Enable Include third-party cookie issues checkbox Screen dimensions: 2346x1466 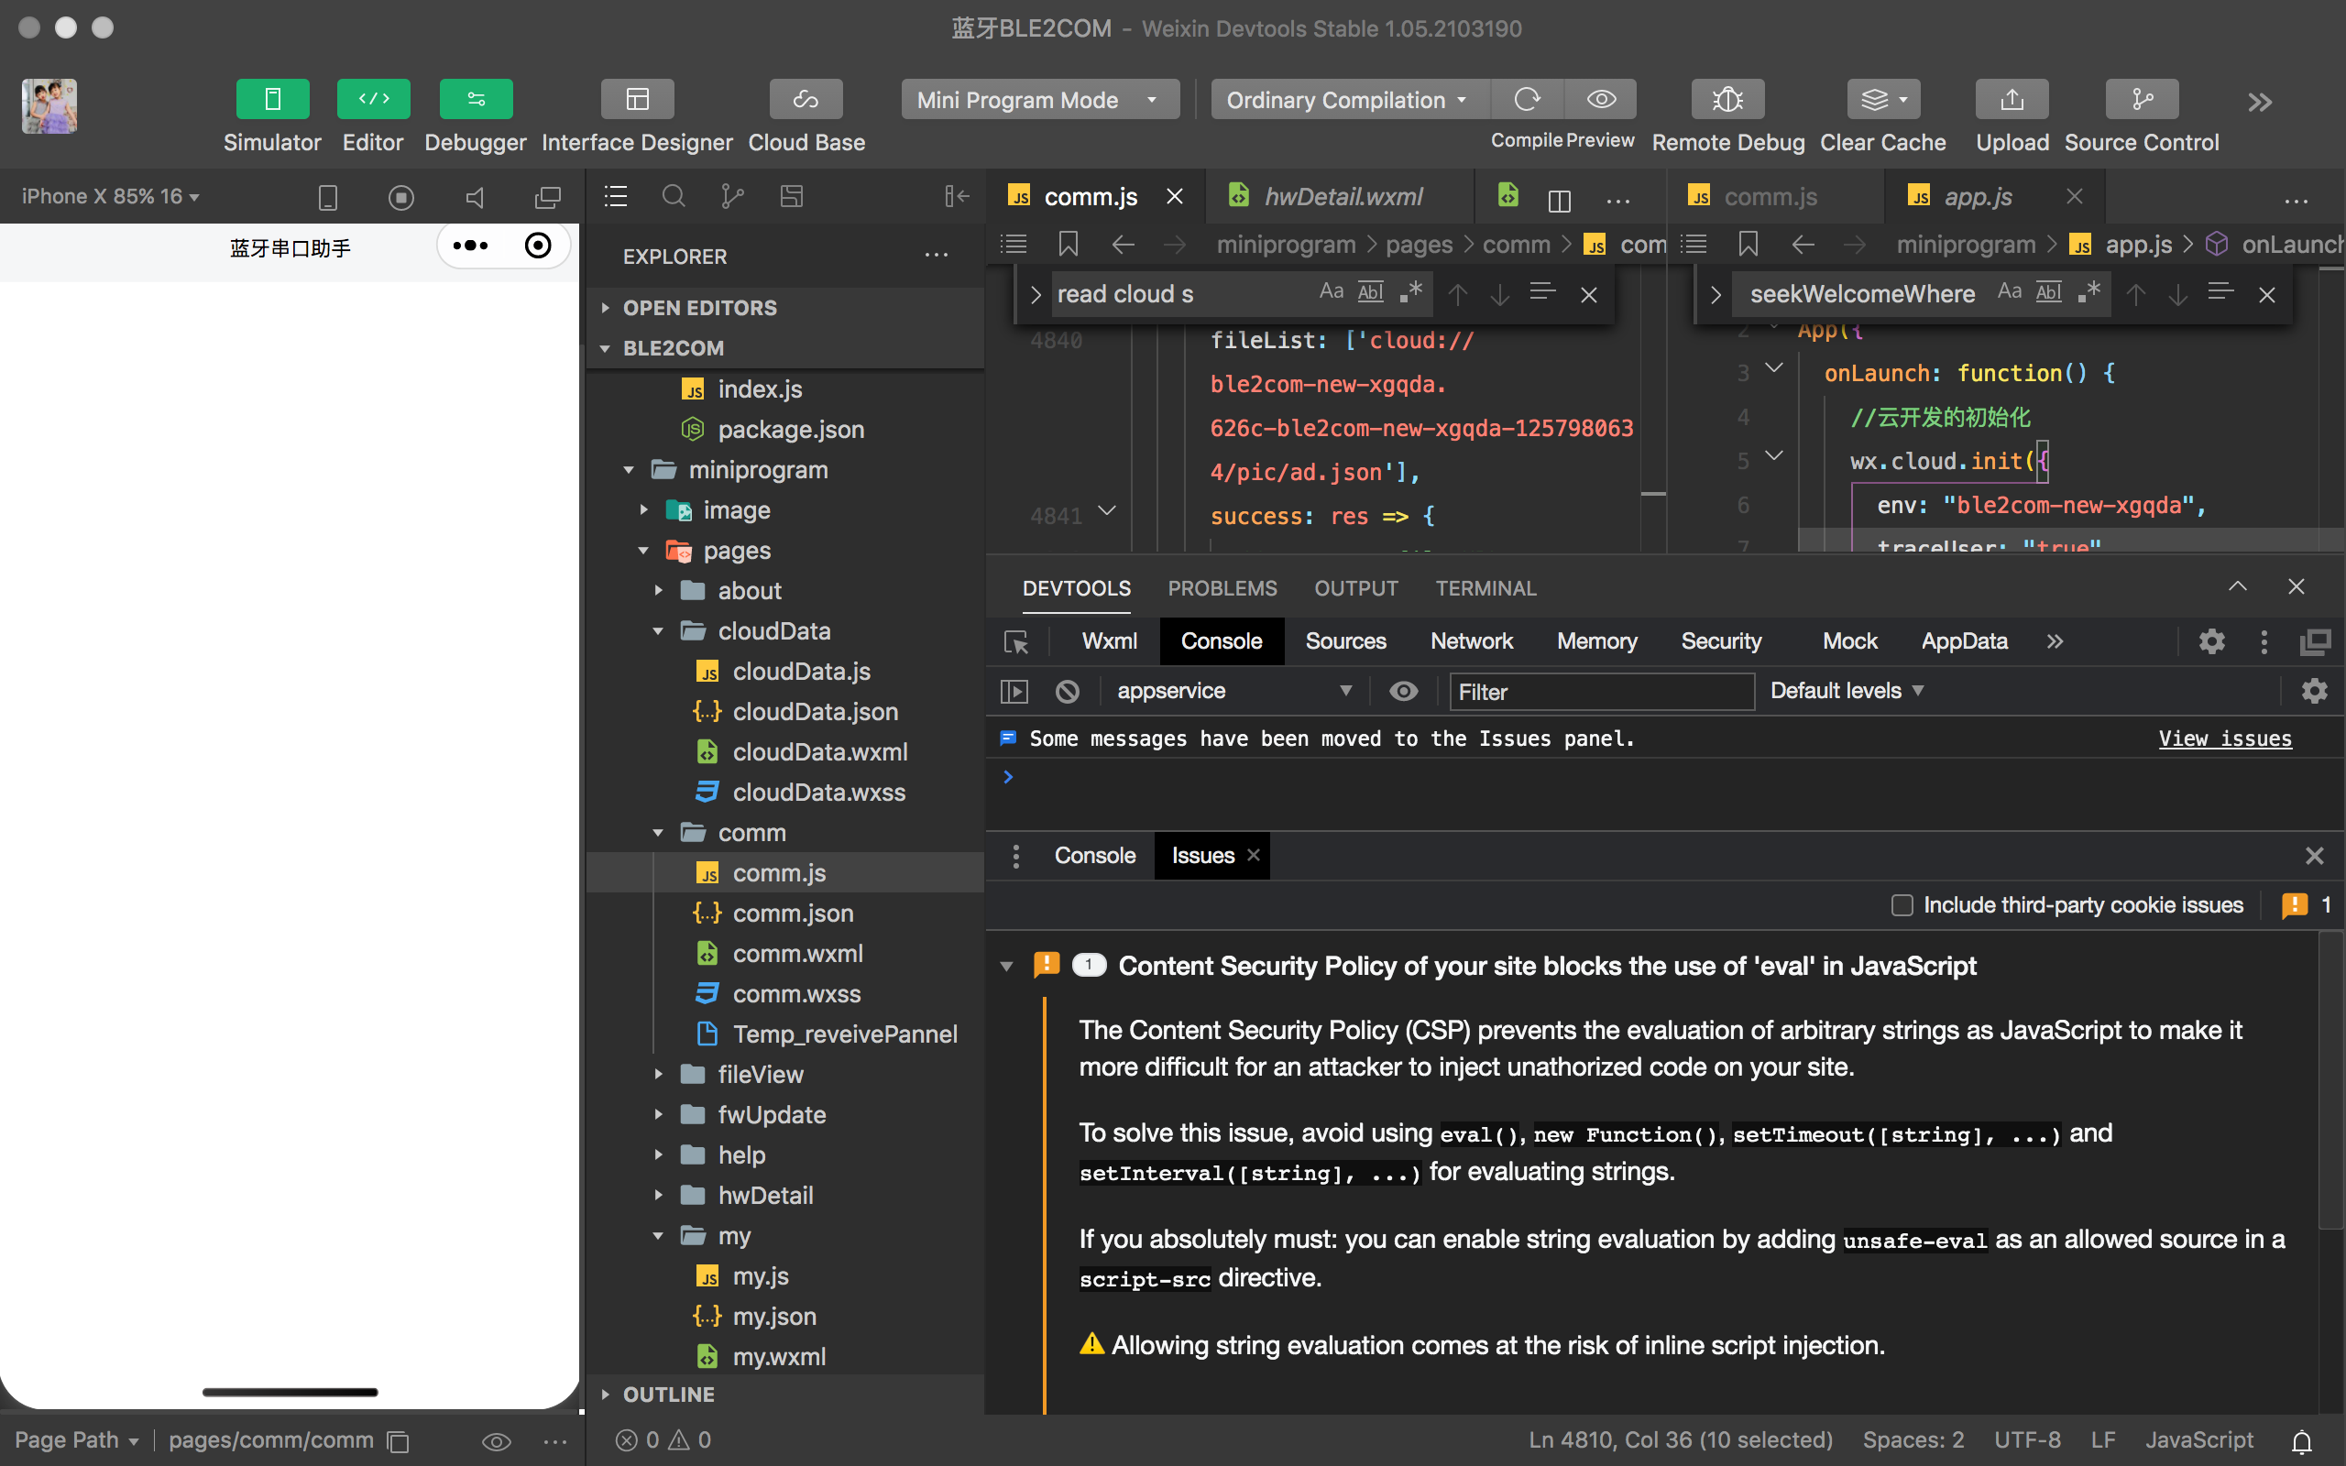pos(1901,904)
